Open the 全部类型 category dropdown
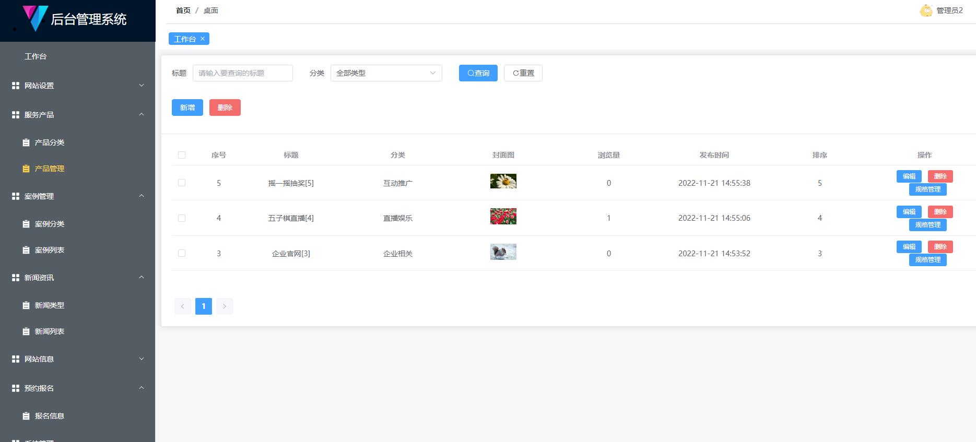This screenshot has width=976, height=442. pos(386,73)
